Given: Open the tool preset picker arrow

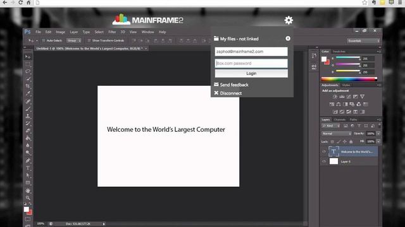Looking at the screenshot, I should coord(37,40).
